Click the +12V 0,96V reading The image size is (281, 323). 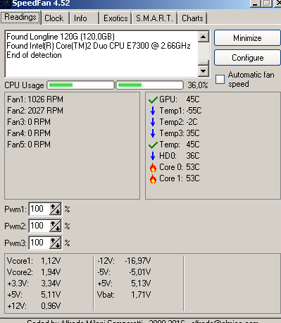(x=34, y=306)
